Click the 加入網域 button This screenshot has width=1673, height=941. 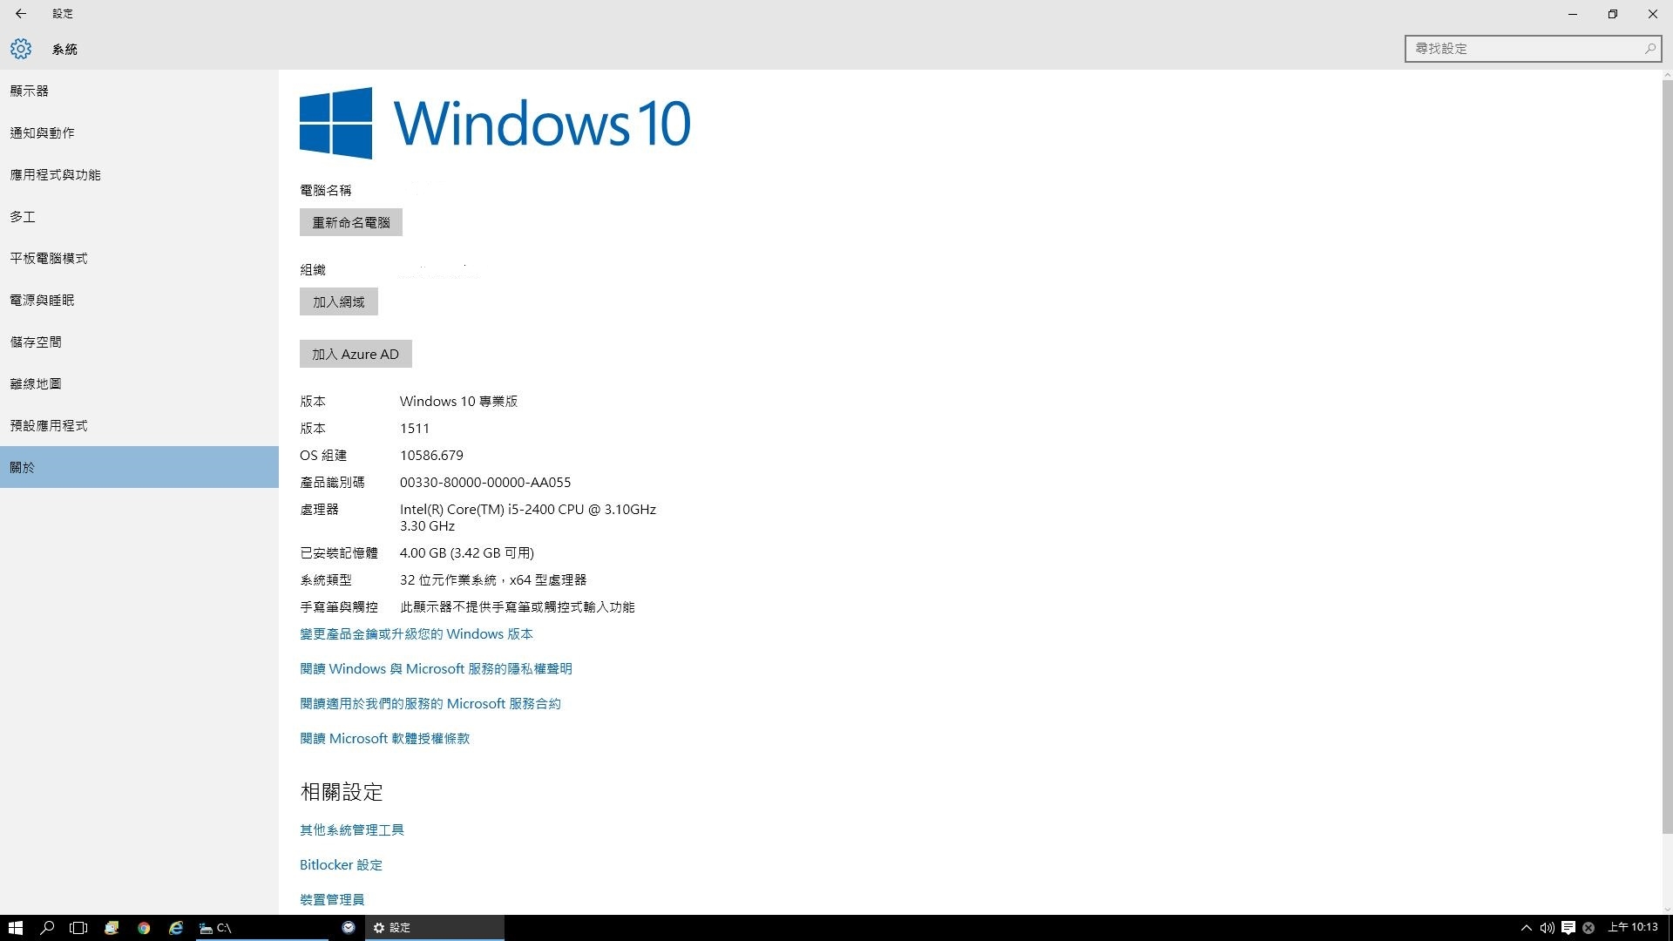[x=339, y=301]
